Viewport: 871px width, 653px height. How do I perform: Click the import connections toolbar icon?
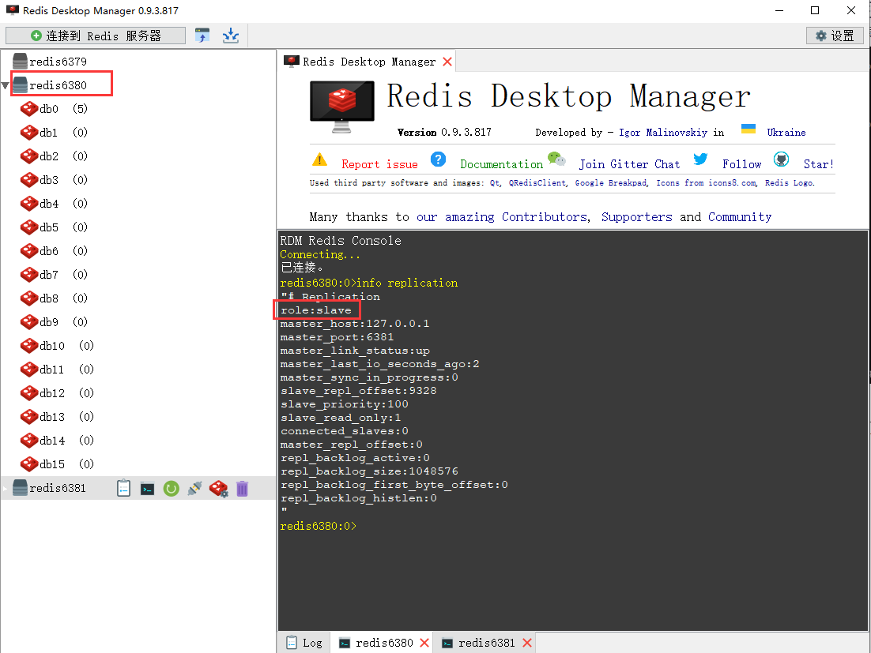click(202, 36)
